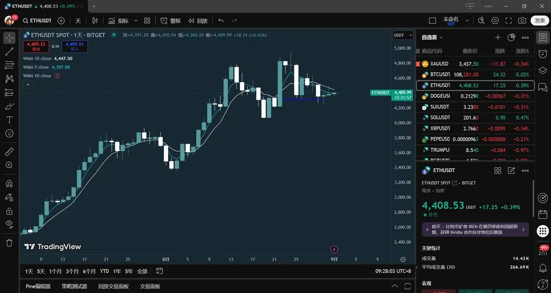This screenshot has width=551, height=293.
Task: Open the Pine编辑器 tab
Action: tap(38, 286)
